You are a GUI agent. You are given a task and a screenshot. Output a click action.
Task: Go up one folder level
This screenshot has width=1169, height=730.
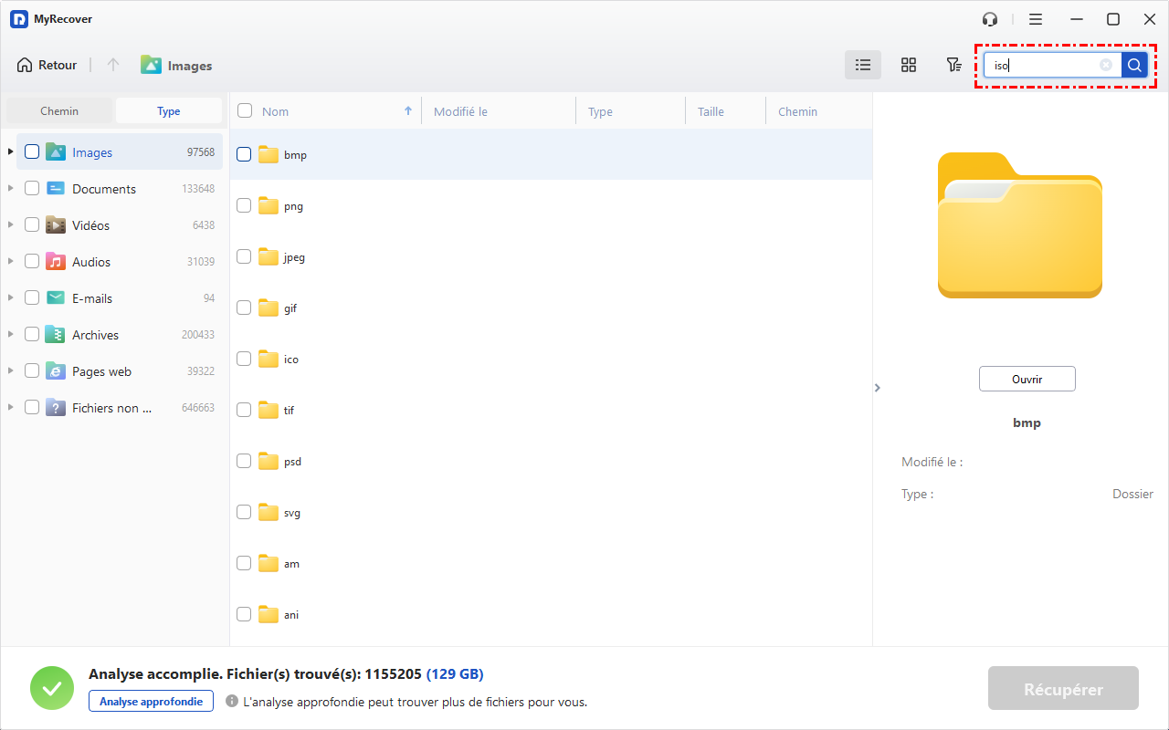click(x=113, y=65)
